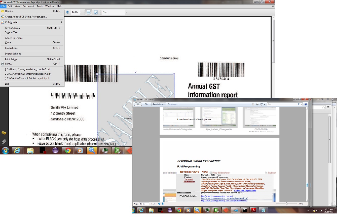Image resolution: width=337 pixels, height=223 pixels.
Task: Click Qt icon in the taskbar under Adobe Reader
Action: 117,150
